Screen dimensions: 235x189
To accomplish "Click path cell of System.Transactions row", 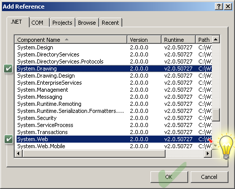I will pos(205,132).
